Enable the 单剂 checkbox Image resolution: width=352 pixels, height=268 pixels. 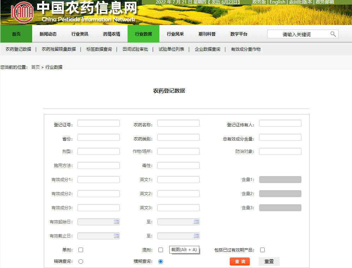coord(81,249)
